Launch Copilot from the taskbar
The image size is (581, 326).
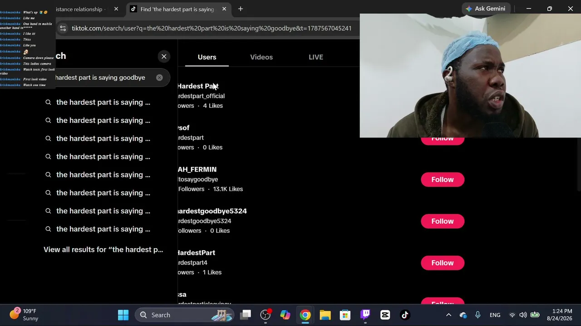click(285, 315)
